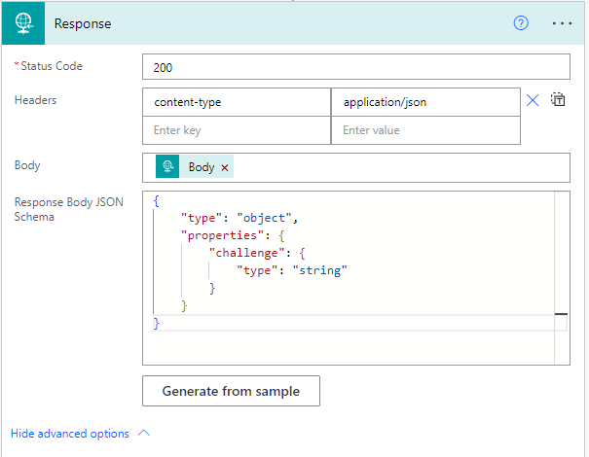Image resolution: width=589 pixels, height=457 pixels.
Task: Place cursor at final closing brace
Action: (x=157, y=323)
